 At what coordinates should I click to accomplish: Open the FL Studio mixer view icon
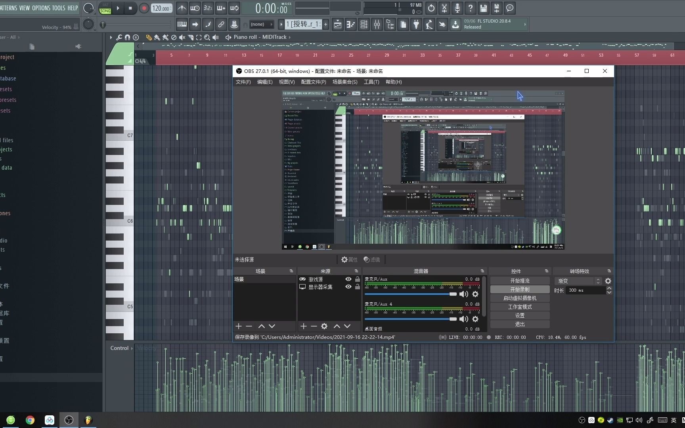point(377,25)
